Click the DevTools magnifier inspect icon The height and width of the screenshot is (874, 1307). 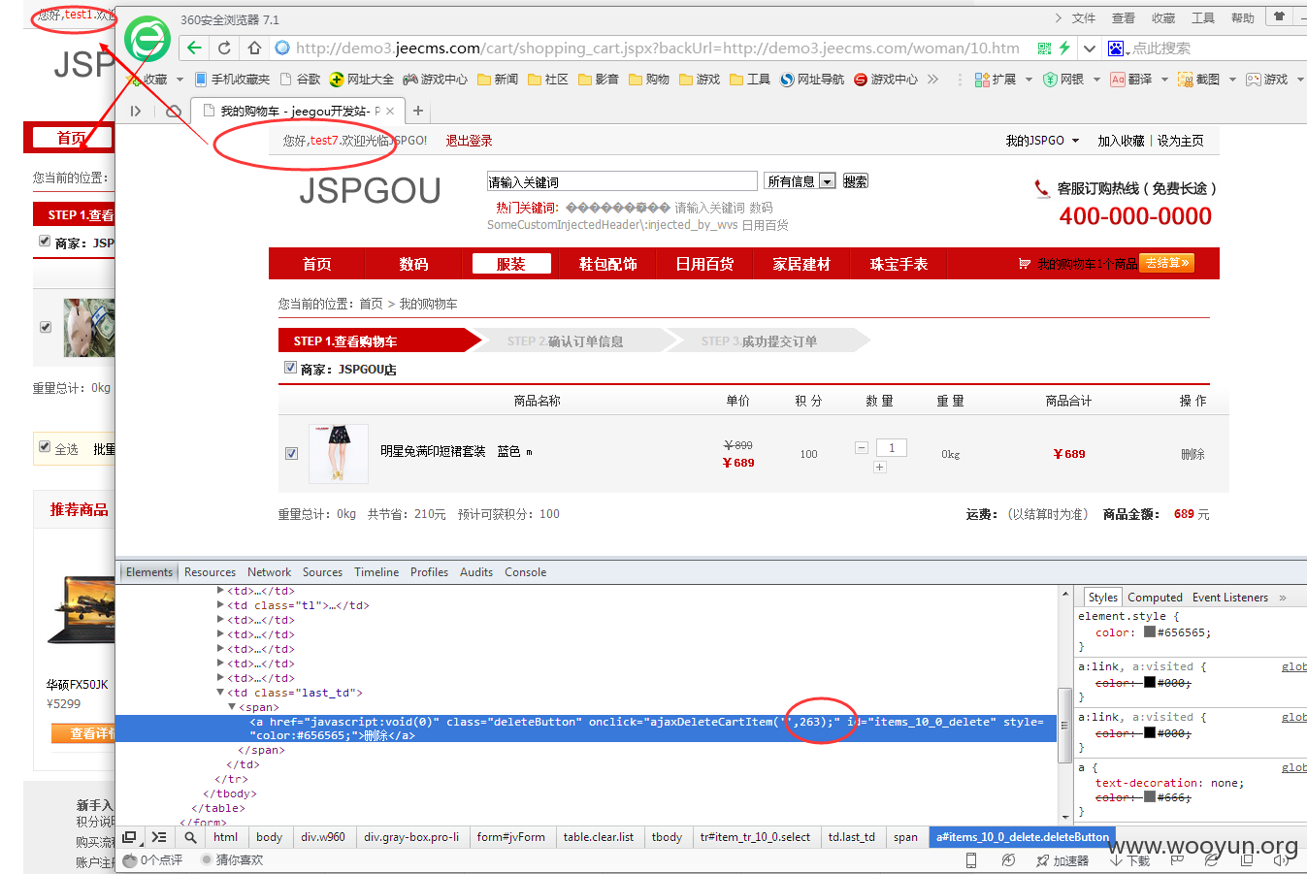(x=190, y=837)
